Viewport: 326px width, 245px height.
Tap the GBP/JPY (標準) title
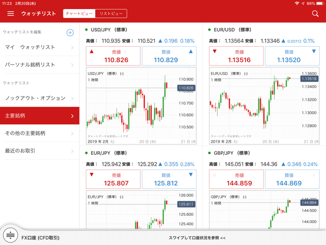[x=232, y=153]
